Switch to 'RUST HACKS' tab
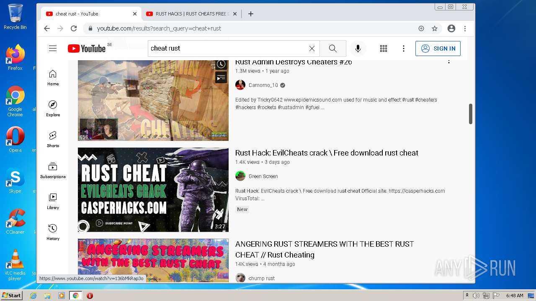The width and height of the screenshot is (536, 301). pos(191,14)
